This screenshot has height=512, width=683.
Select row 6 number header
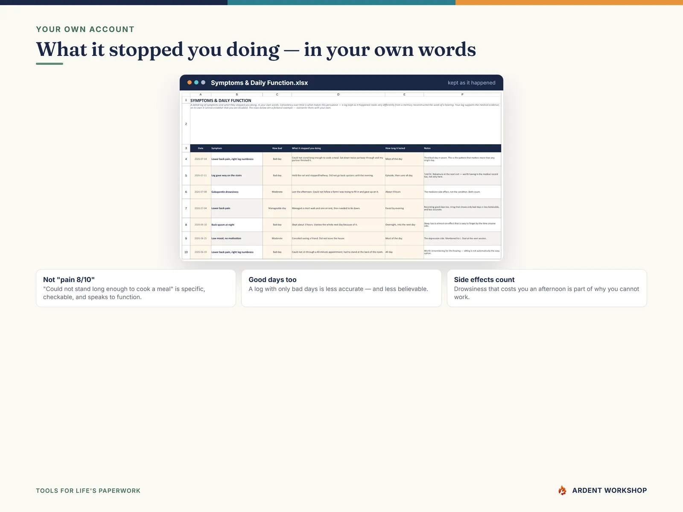point(186,192)
